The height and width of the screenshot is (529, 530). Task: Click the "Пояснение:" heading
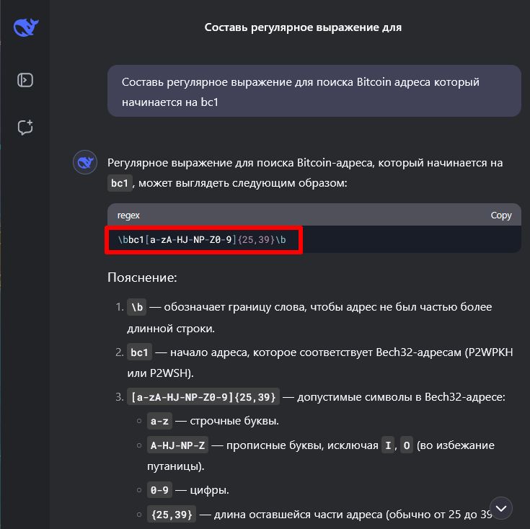[141, 277]
